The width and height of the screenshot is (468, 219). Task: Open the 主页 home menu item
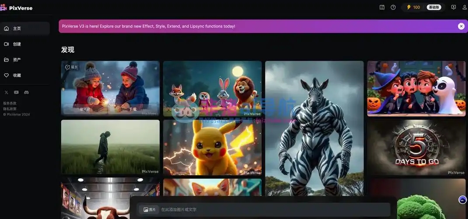tap(25, 28)
